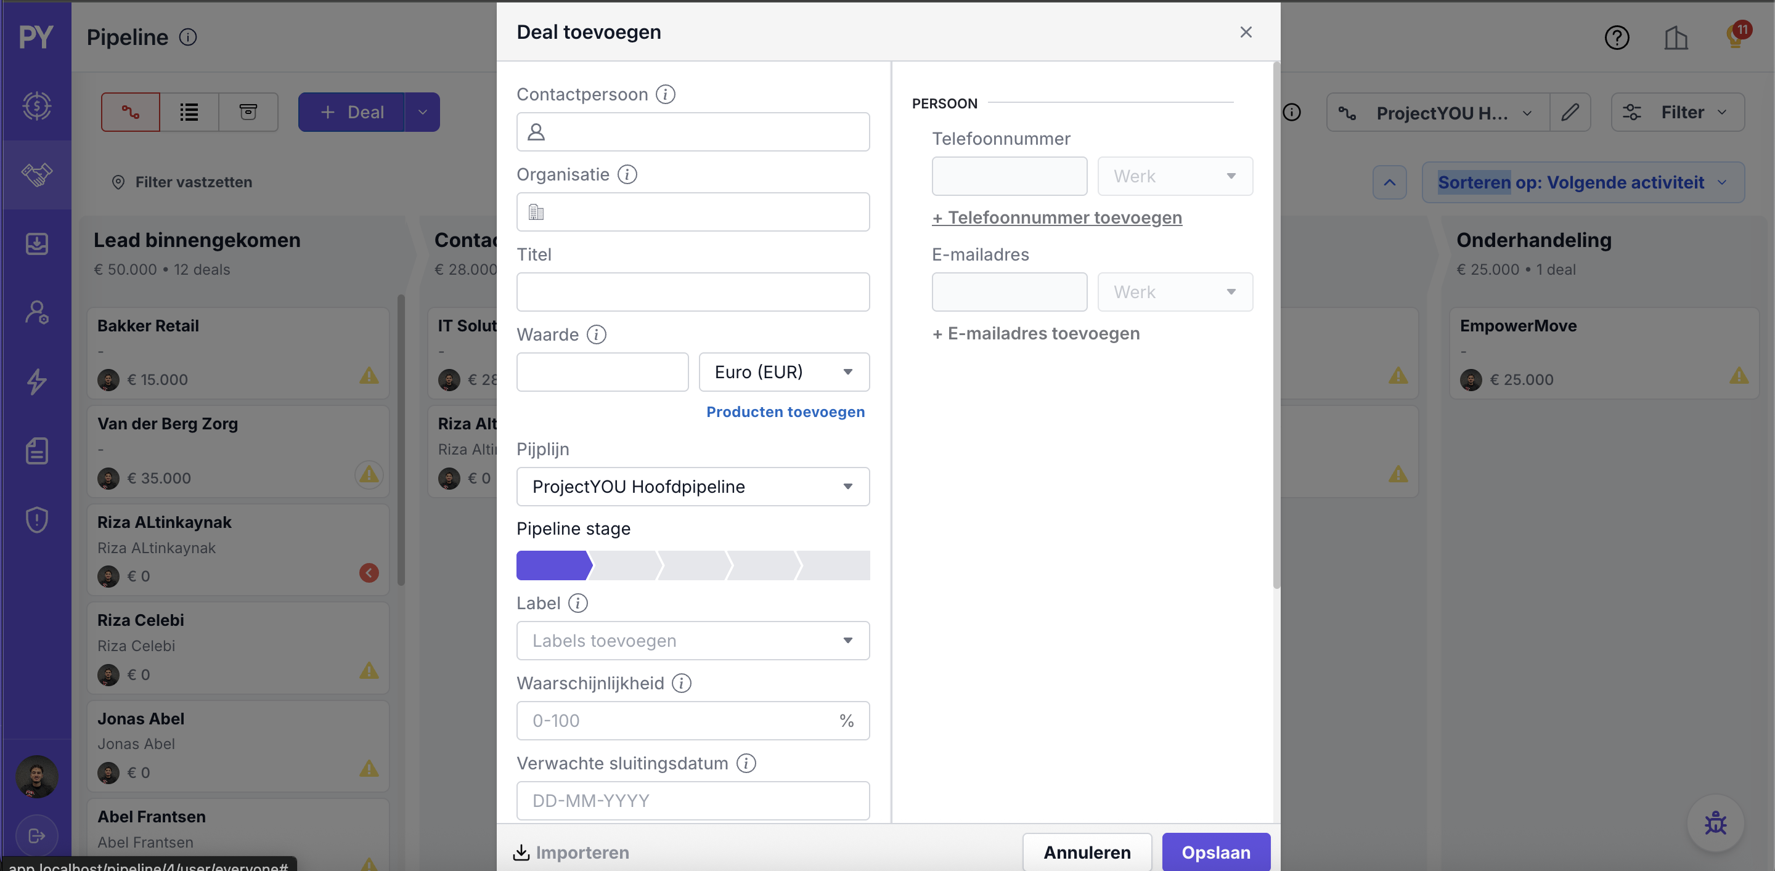Click the Label info icon
This screenshot has width=1775, height=871.
(577, 603)
